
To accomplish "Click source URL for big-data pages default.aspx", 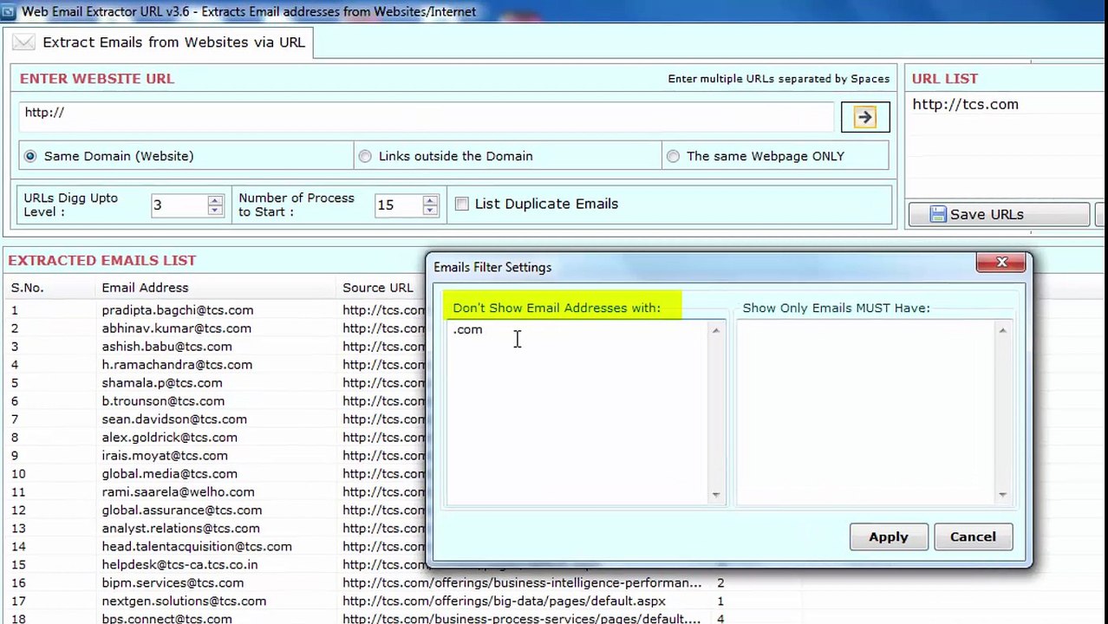I will (x=504, y=601).
